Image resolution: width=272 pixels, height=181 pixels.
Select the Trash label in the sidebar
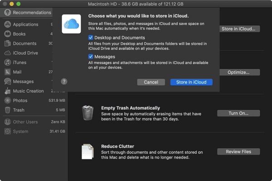[x=19, y=110]
